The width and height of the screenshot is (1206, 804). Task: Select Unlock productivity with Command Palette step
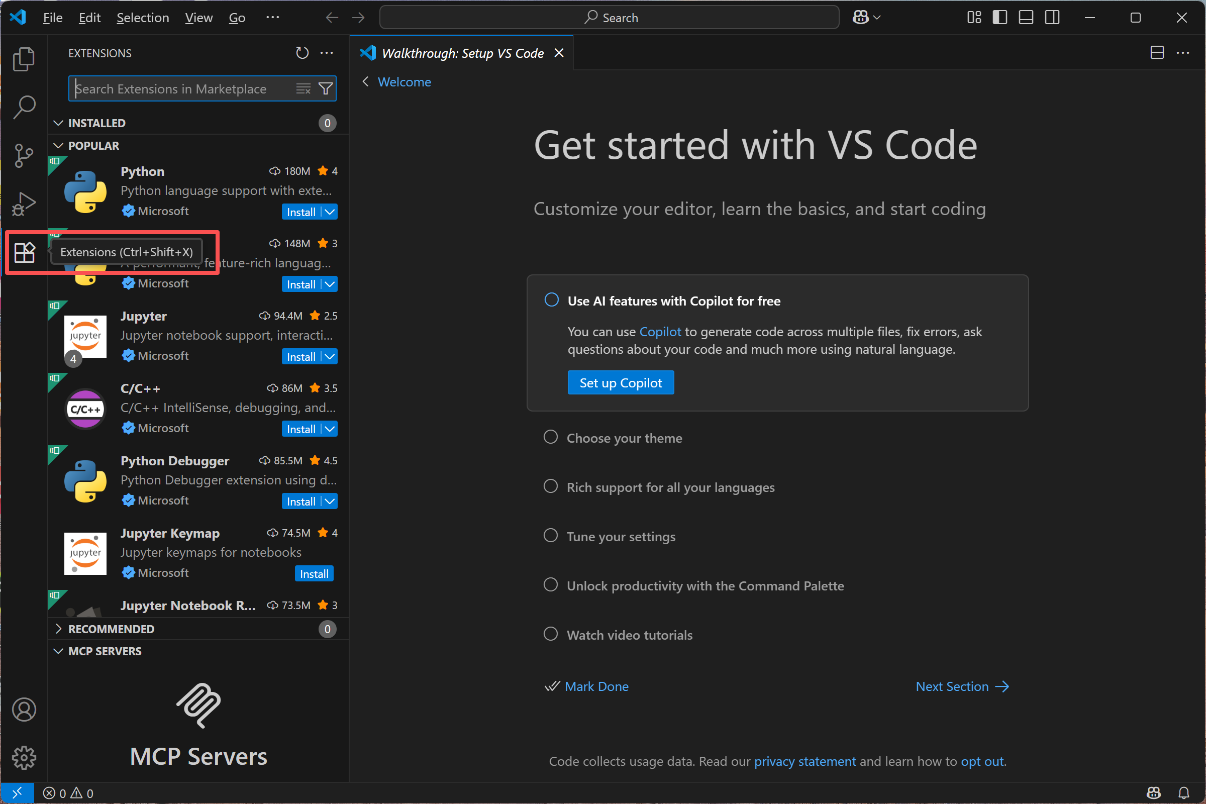tap(694, 585)
